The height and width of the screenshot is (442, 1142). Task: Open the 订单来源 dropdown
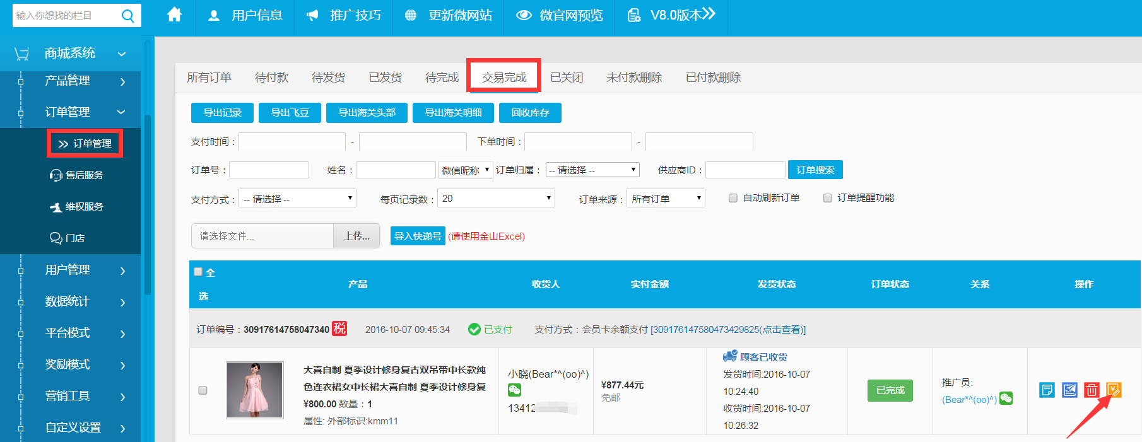[x=666, y=199]
